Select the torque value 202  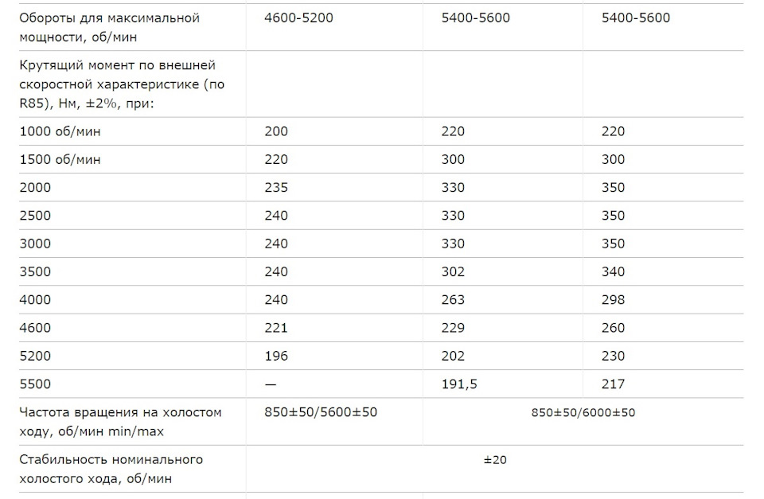point(453,356)
